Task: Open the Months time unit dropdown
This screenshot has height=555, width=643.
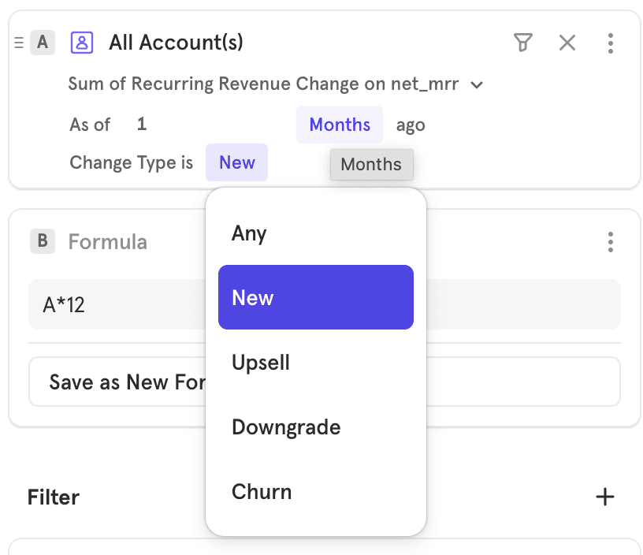Action: click(x=340, y=125)
